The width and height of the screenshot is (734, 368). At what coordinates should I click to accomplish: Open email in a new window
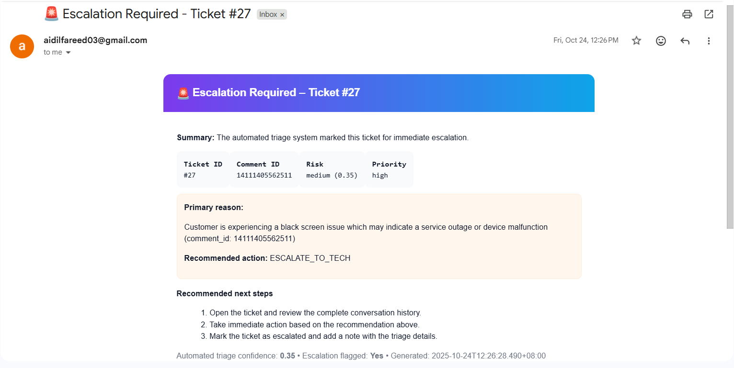click(x=709, y=14)
